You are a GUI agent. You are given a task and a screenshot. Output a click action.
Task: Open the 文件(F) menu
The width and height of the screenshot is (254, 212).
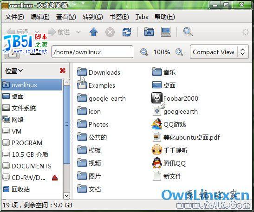[14, 17]
